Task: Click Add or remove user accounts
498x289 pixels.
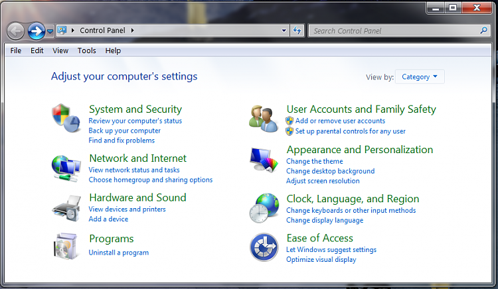Action: (340, 121)
